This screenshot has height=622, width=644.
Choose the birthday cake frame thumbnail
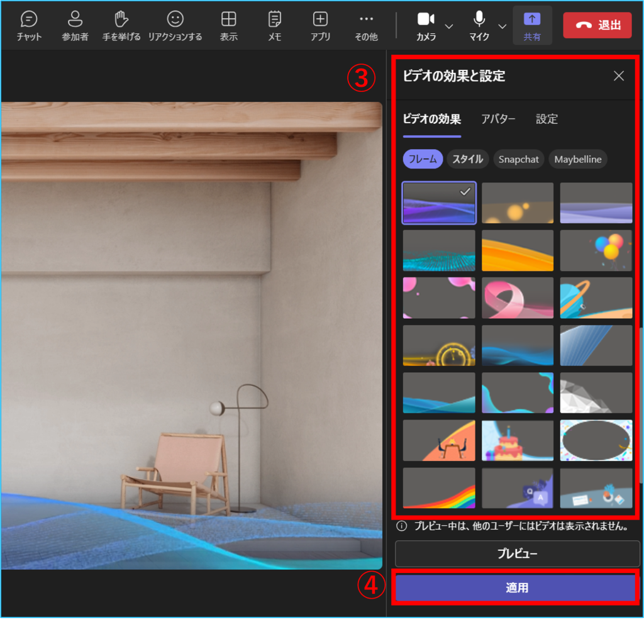[x=518, y=440]
